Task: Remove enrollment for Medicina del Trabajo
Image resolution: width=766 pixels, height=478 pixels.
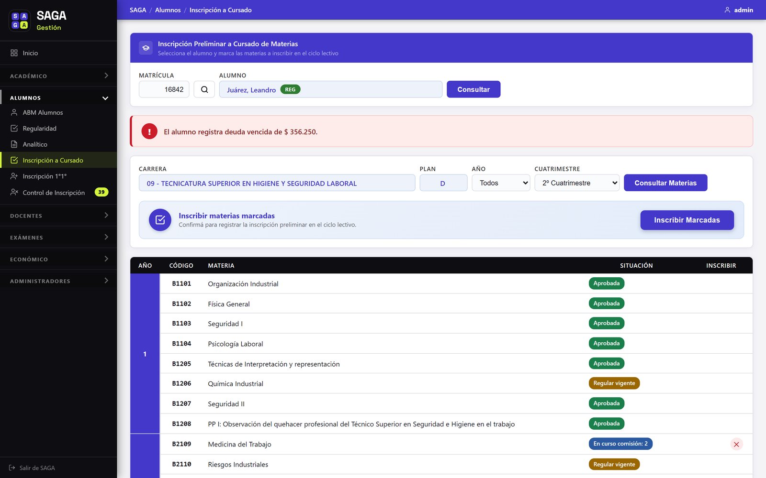Action: click(x=736, y=445)
